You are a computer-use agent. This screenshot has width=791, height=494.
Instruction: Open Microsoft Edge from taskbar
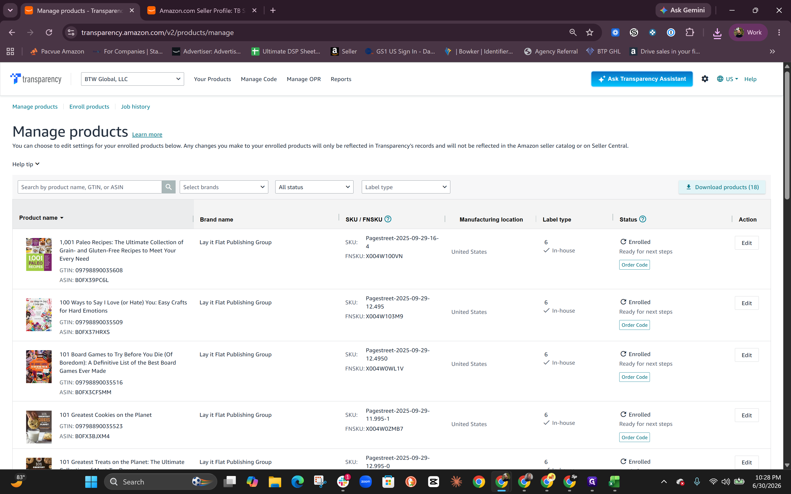click(297, 482)
